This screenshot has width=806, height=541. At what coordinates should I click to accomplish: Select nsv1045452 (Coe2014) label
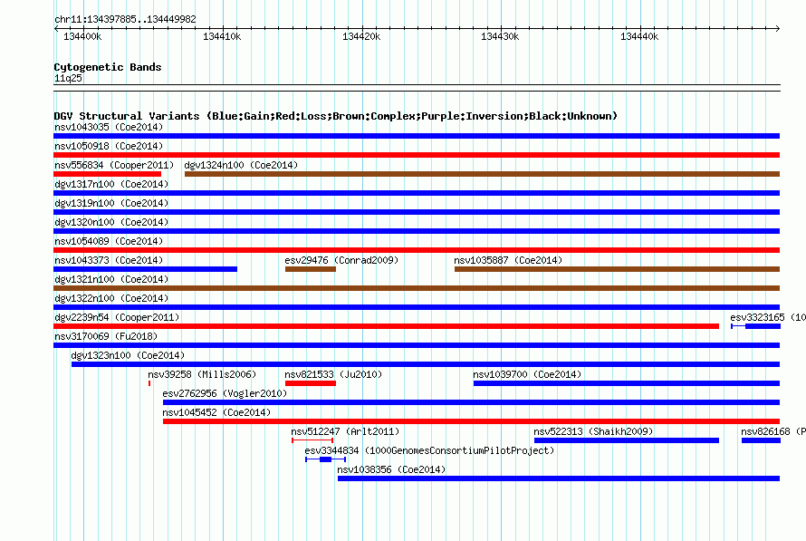click(x=216, y=412)
